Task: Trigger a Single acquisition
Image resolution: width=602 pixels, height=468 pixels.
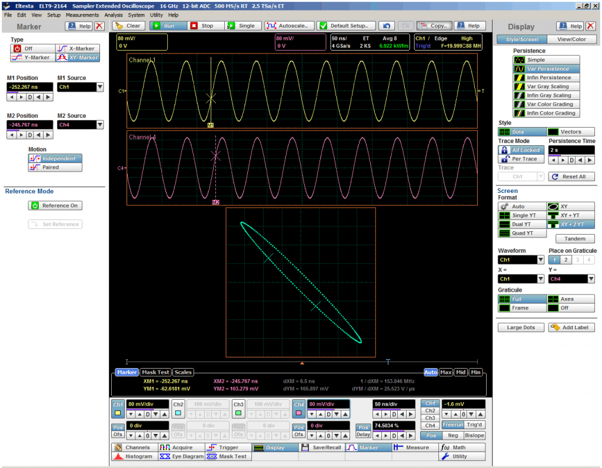Action: (x=241, y=26)
